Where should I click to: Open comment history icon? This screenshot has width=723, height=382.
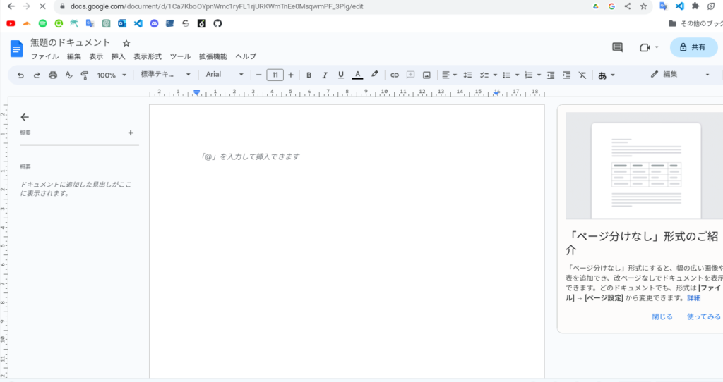[617, 47]
